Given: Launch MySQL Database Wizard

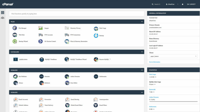Looking at the screenshot, I should pyautogui.click(x=67, y=59).
